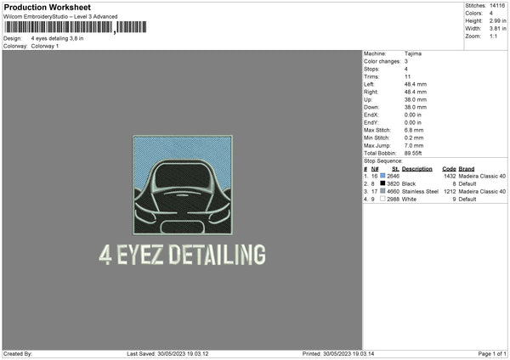Click the Zoom value 1:1

point(493,36)
